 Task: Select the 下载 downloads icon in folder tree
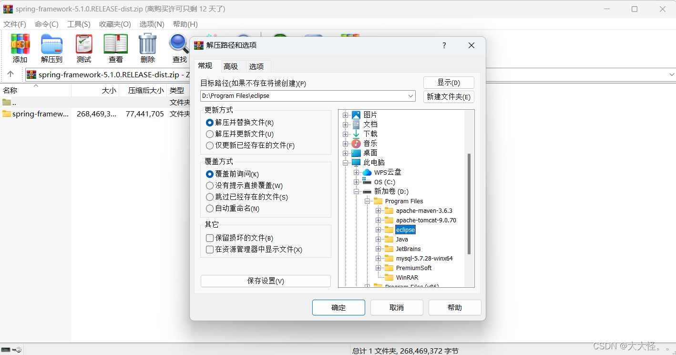click(x=356, y=134)
